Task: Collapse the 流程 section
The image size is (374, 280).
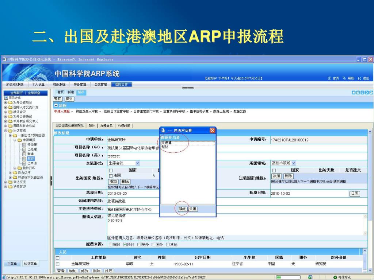Action: click(56, 105)
